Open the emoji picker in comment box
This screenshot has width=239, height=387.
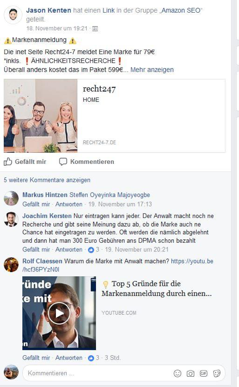pos(177,373)
